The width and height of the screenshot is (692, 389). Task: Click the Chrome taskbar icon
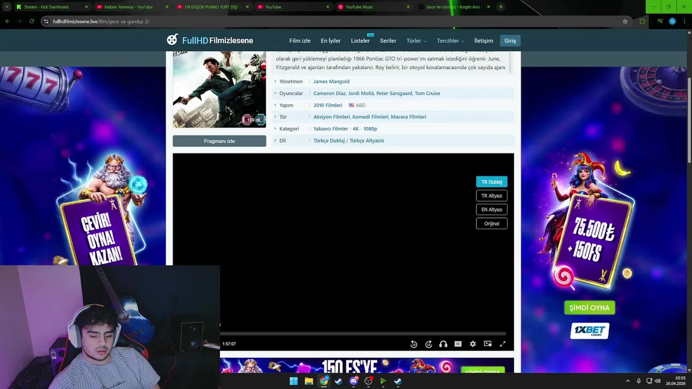tap(324, 381)
